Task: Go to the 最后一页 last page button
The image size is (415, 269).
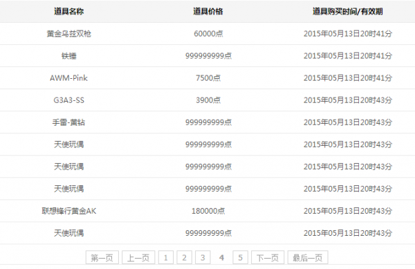Action: click(308, 257)
